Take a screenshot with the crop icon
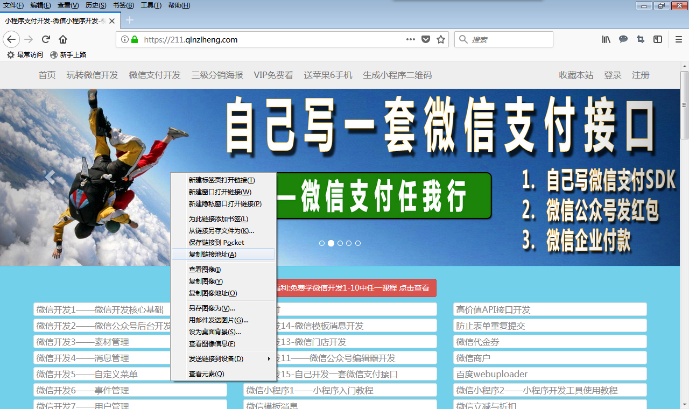The width and height of the screenshot is (689, 409). point(641,39)
